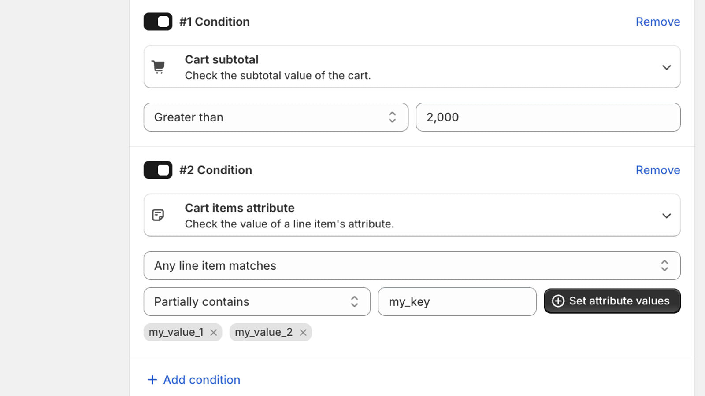Turn off the #2 Condition toggle
This screenshot has height=396, width=705.
(x=157, y=170)
